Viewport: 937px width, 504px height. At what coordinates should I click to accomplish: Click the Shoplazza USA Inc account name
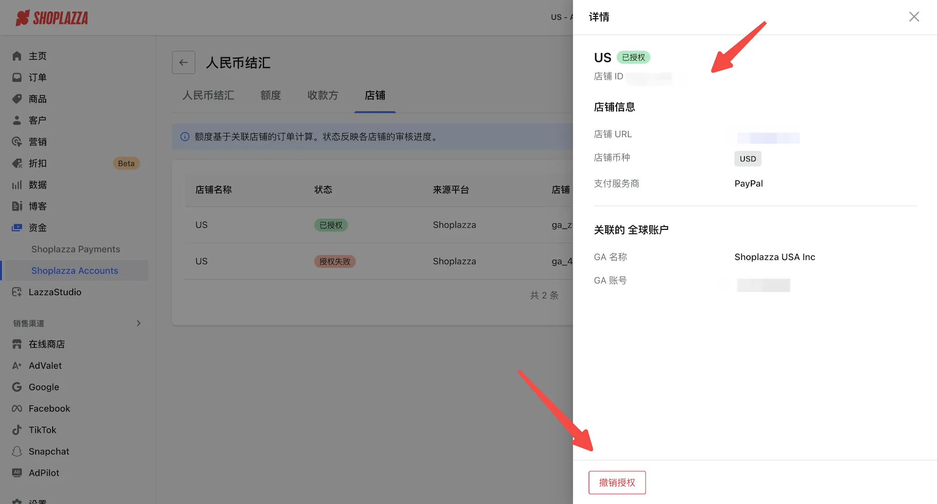[775, 257]
